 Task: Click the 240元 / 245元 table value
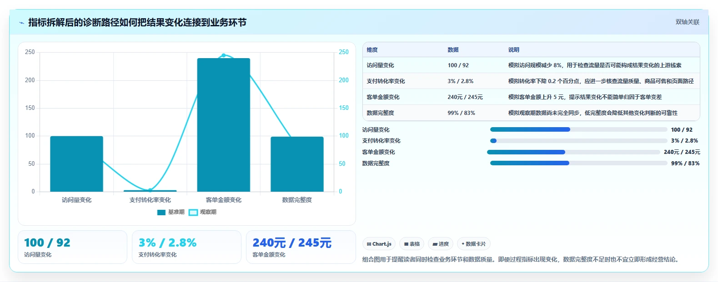coord(465,97)
